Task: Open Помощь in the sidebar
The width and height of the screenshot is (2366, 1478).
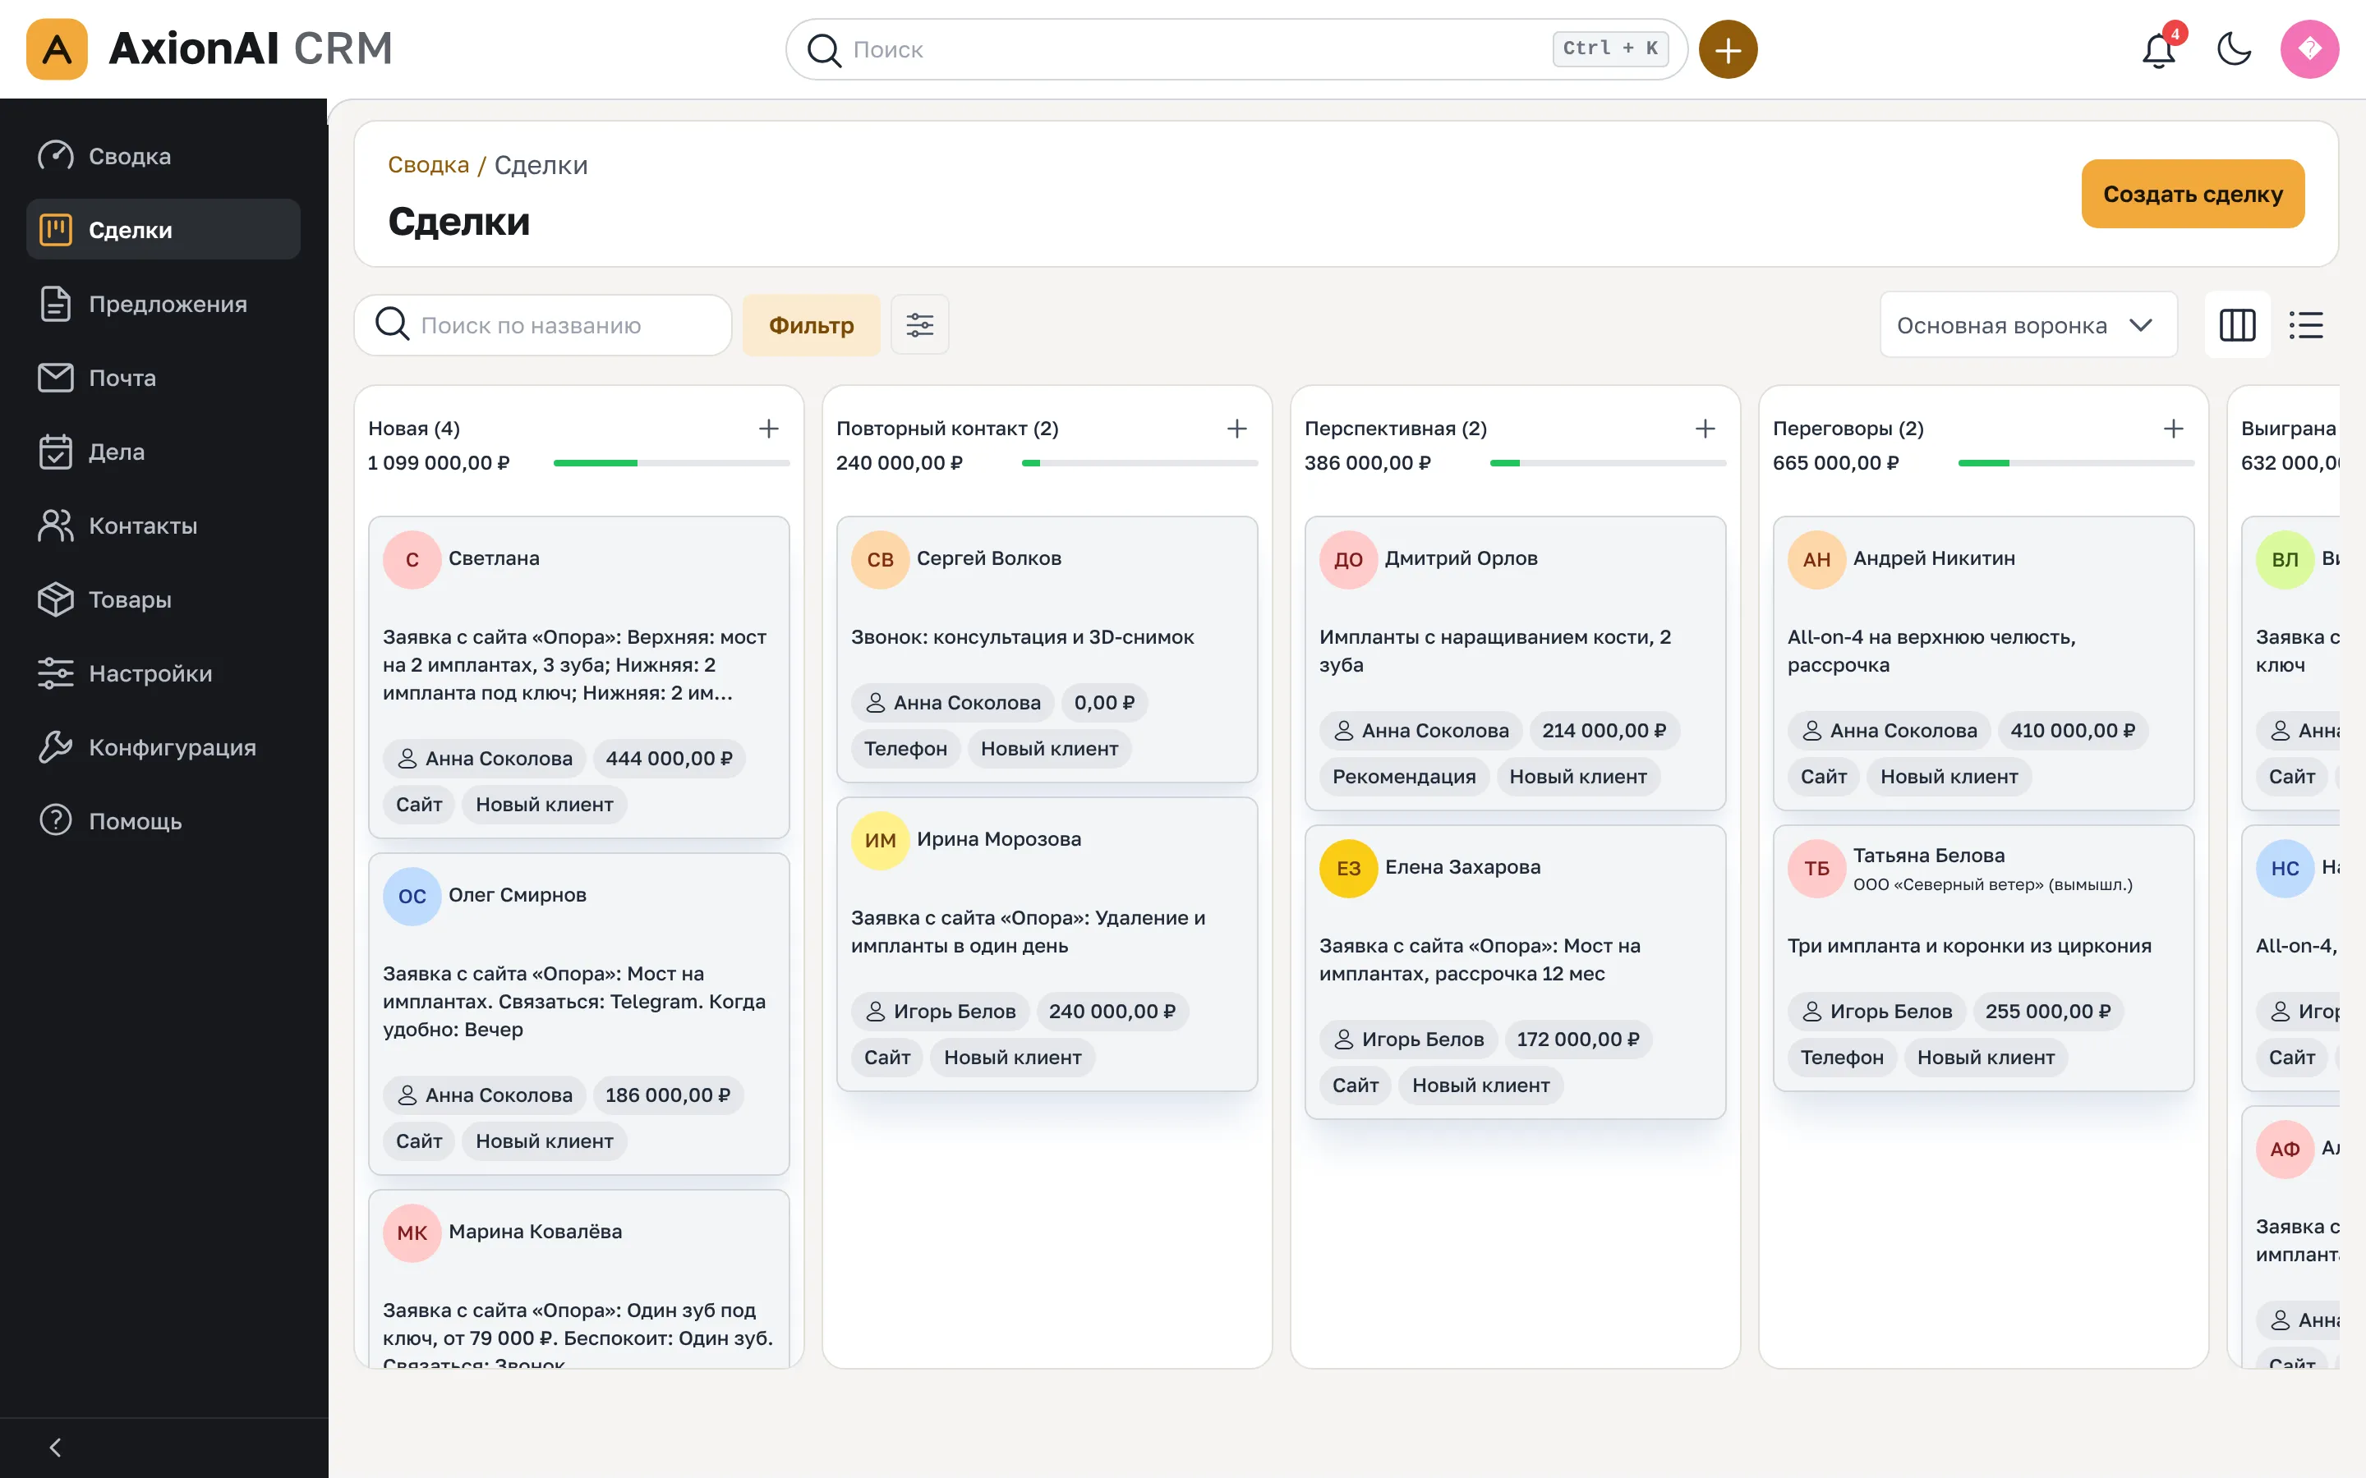Action: point(163,821)
